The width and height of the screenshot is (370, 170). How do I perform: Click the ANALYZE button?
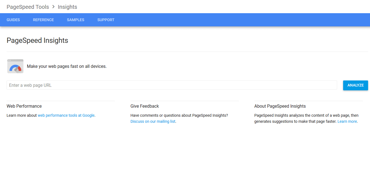click(355, 85)
